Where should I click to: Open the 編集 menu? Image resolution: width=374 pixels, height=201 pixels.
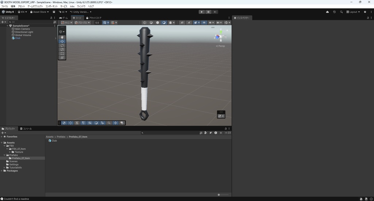coord(13,6)
